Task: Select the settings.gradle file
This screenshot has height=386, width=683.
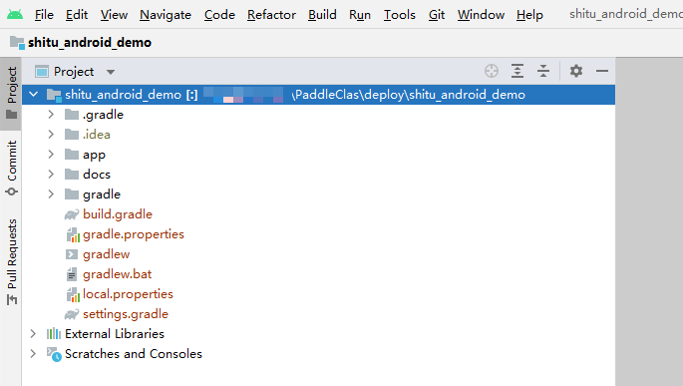Action: 126,314
